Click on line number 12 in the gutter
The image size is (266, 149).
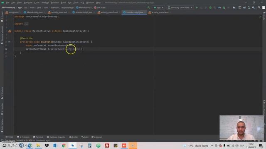[x=6, y=49]
